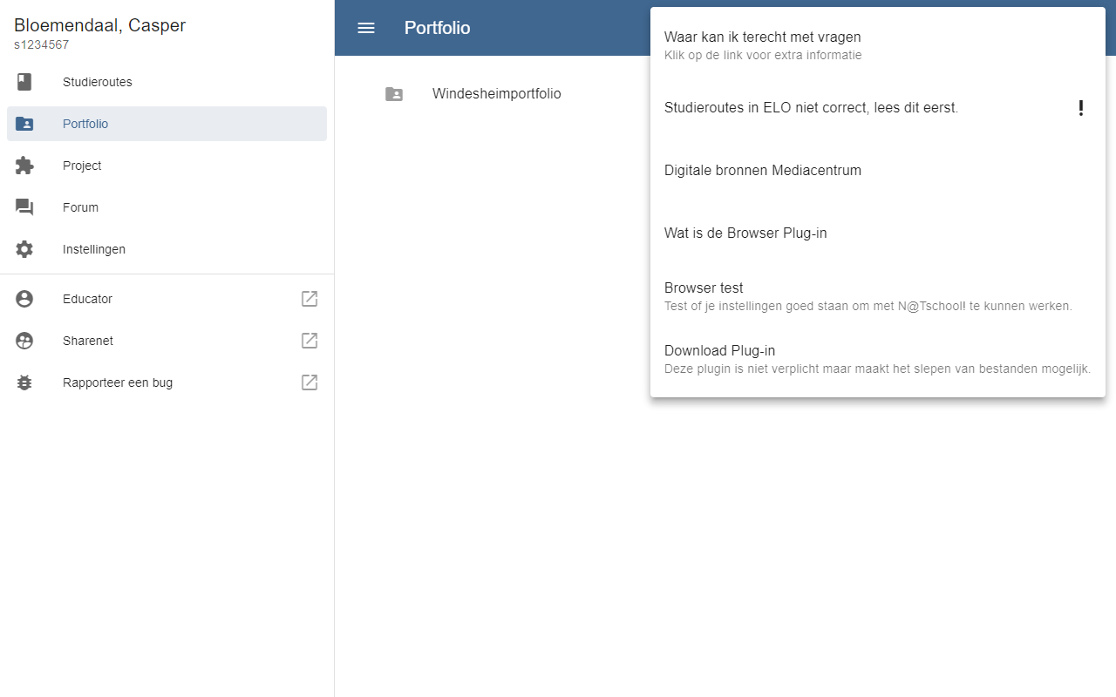Click the Portfolio title in header
The width and height of the screenshot is (1116, 697).
pyautogui.click(x=438, y=28)
